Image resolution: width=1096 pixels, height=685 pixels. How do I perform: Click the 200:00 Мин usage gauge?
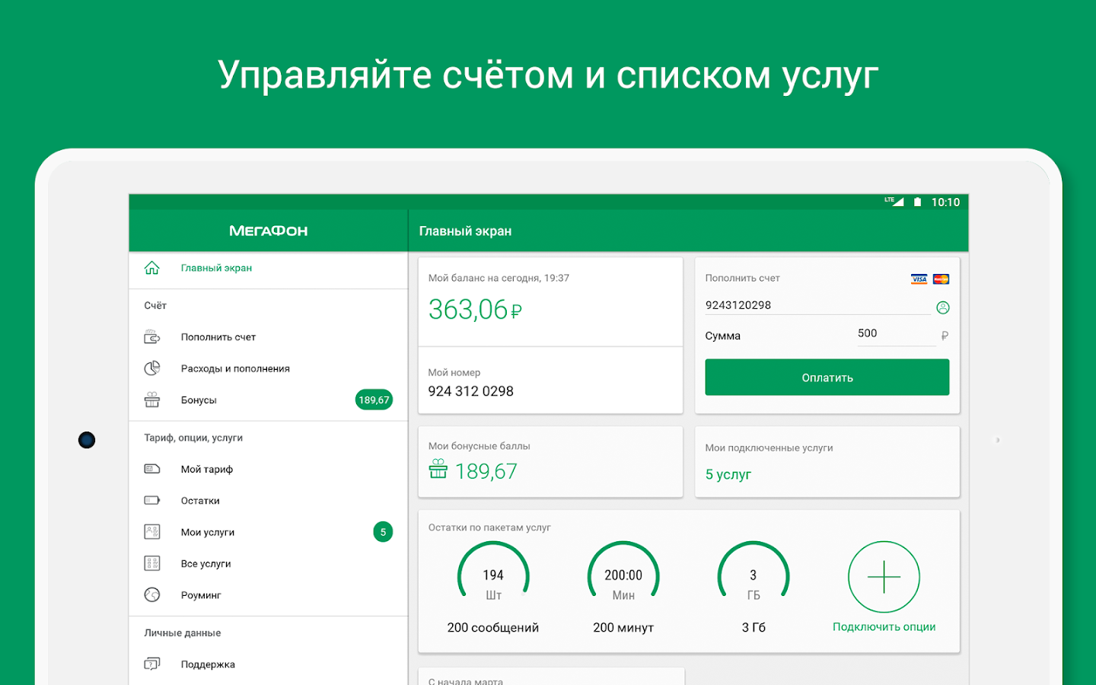point(623,575)
